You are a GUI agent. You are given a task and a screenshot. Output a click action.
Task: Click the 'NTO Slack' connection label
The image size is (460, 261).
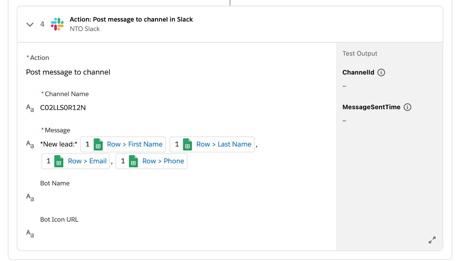pos(85,29)
